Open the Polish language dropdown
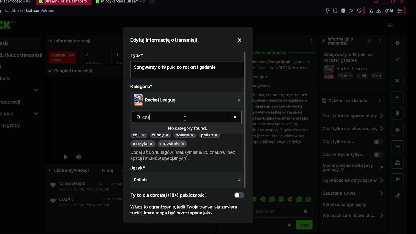This screenshot has height=234, width=416. point(187,180)
